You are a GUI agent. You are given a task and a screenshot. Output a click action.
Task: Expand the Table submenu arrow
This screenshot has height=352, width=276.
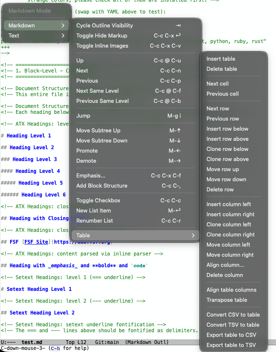click(x=193, y=235)
